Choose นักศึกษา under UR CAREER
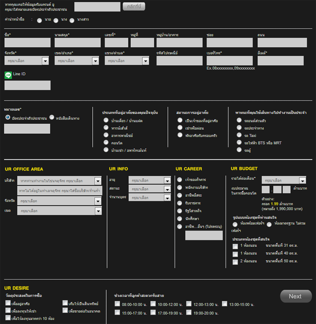This screenshot has width=316, height=324. tap(179, 218)
